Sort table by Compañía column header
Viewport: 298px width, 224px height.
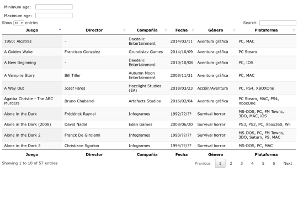[x=147, y=30]
